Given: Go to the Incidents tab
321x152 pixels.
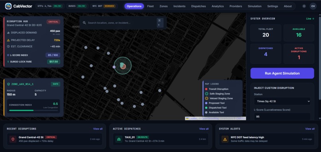Looking at the screenshot, I should (179, 6).
